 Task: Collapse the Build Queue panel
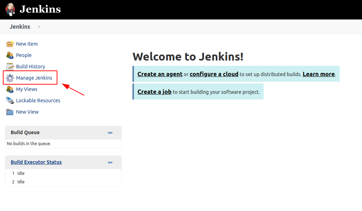pos(110,132)
